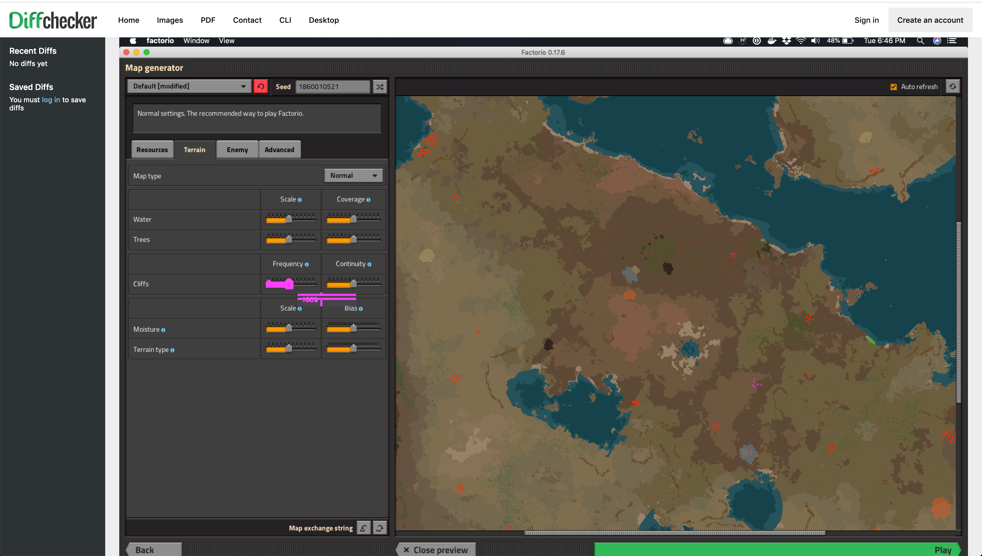Click info icon next to Bias
The width and height of the screenshot is (982, 556).
pos(361,309)
